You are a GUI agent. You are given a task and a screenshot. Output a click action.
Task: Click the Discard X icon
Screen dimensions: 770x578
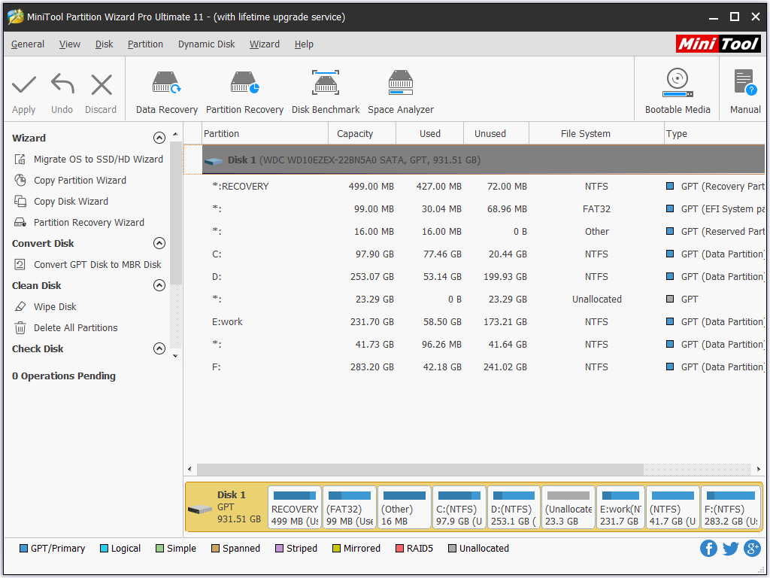click(102, 84)
